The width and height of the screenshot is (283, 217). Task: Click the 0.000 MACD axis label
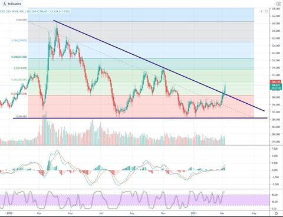(275, 170)
